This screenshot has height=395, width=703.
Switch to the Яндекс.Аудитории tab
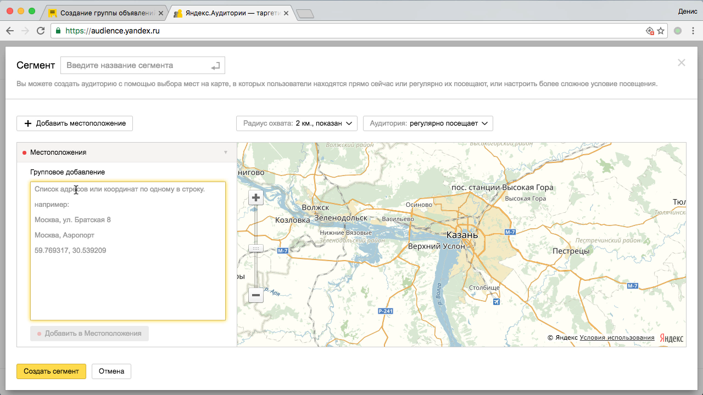(x=231, y=13)
